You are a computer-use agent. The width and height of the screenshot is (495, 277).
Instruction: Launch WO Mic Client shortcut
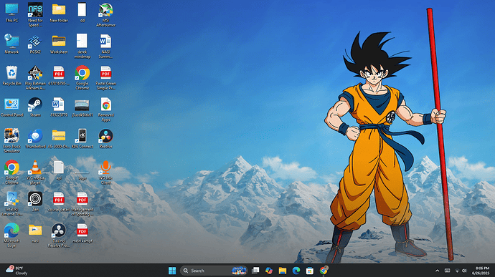pyautogui.click(x=105, y=172)
